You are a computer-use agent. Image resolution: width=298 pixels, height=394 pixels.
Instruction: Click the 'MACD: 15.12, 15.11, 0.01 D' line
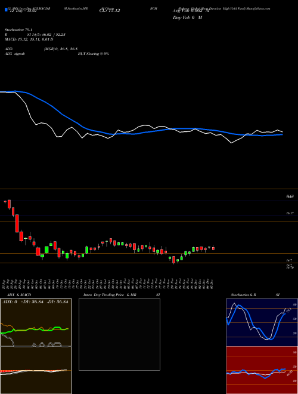click(29, 39)
